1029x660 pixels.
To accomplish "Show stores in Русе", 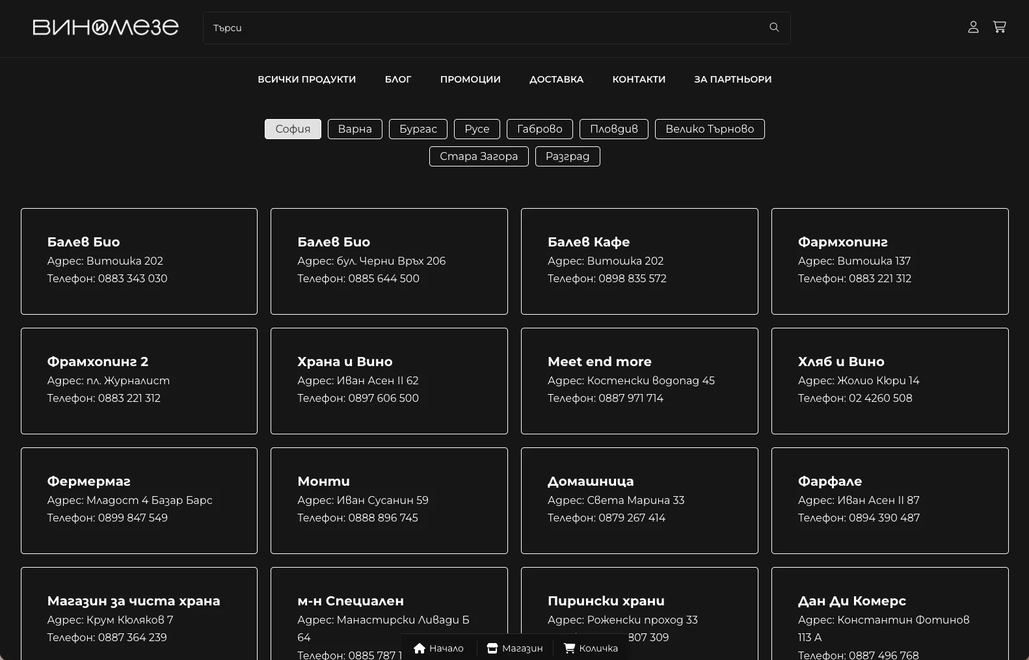I will coord(477,129).
